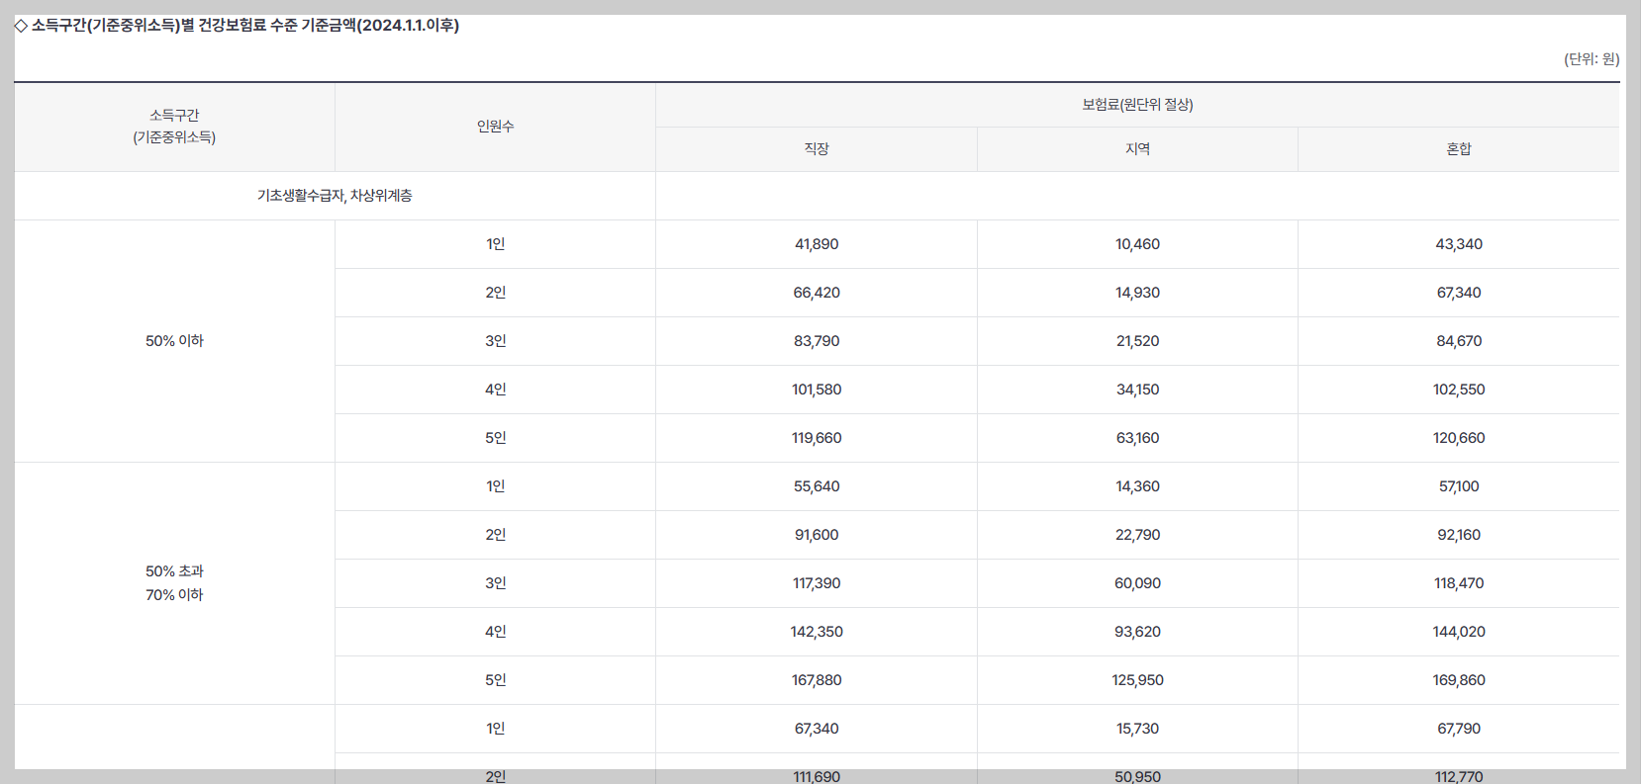
Task: Click the figure '169,860'
Action: tap(1459, 680)
